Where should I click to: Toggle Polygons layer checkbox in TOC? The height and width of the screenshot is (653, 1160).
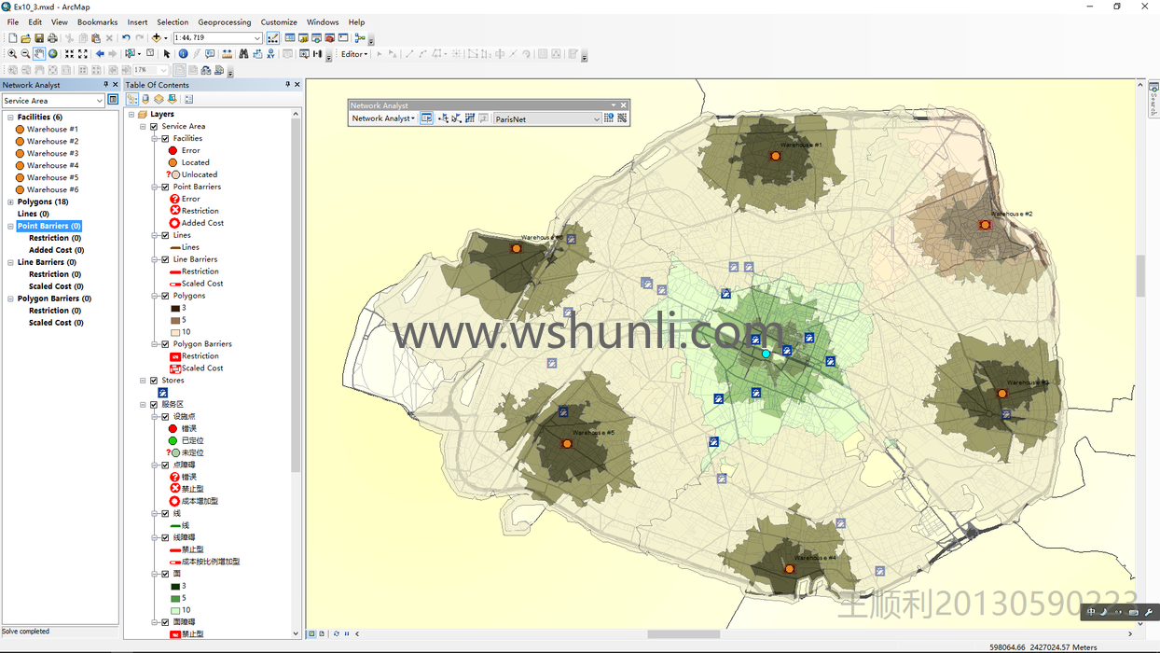click(x=165, y=296)
